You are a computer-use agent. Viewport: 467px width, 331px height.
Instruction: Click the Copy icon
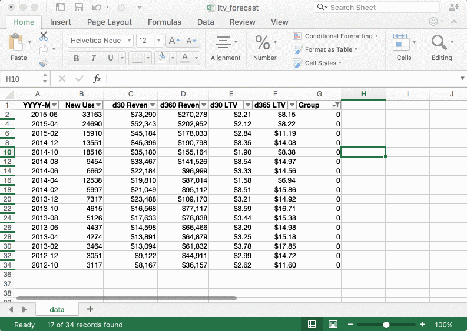pyautogui.click(x=44, y=49)
